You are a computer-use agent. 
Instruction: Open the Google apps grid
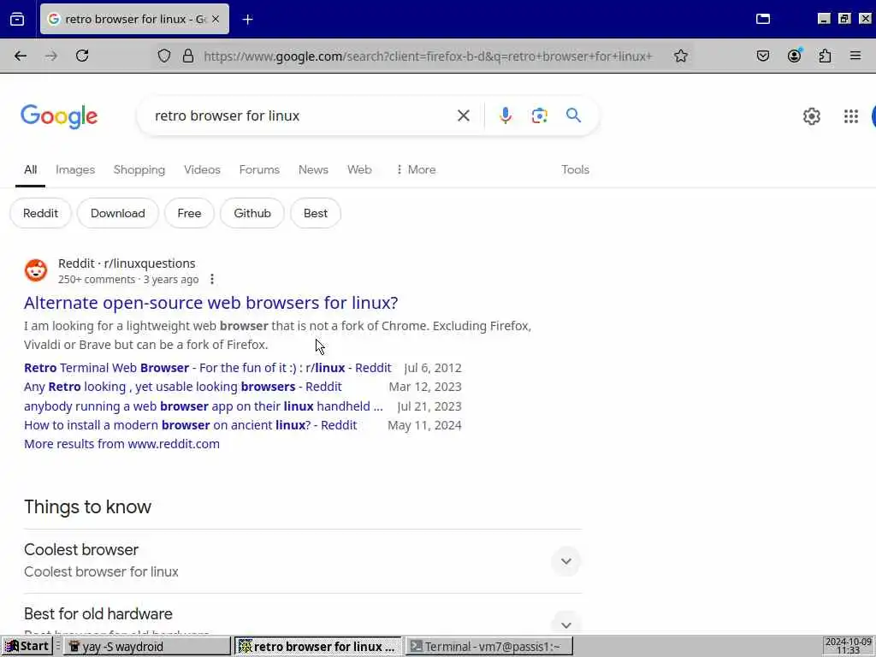coord(851,116)
